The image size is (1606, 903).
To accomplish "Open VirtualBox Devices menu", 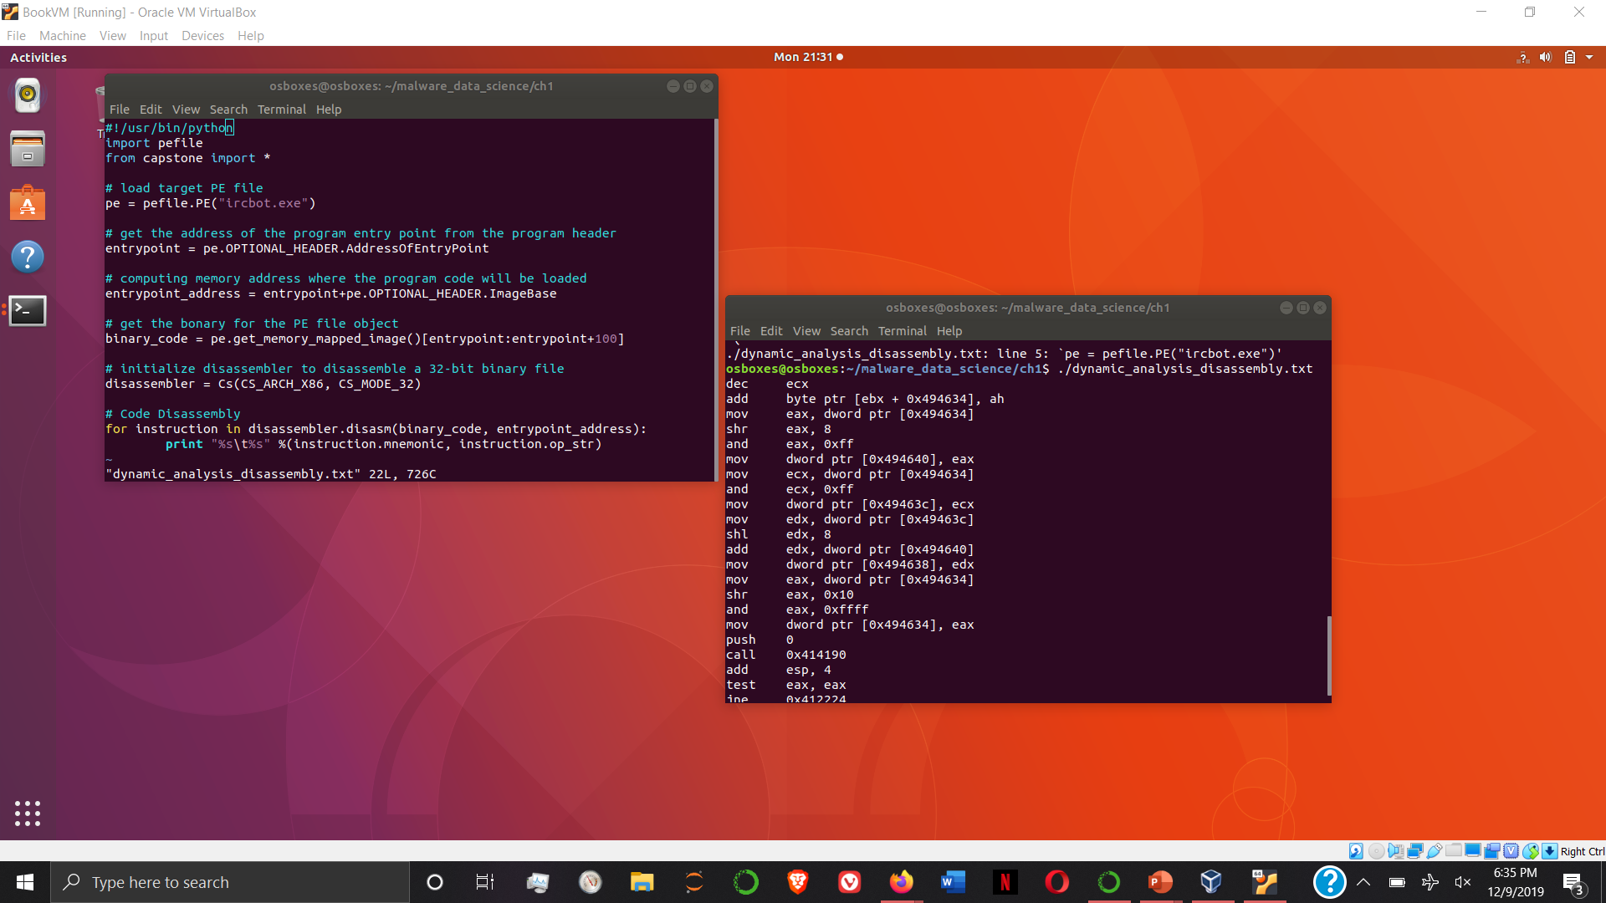I will (202, 36).
